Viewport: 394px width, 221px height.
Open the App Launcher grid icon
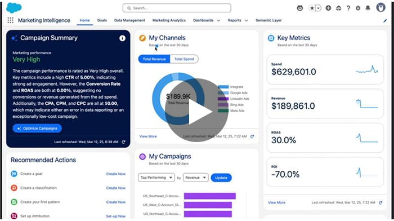[x=10, y=20]
